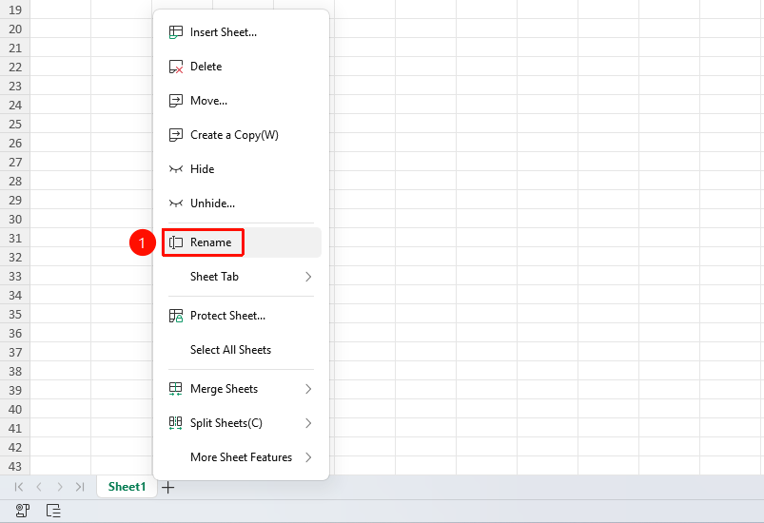
Task: Open Merge Sheets menu entry
Action: 241,389
